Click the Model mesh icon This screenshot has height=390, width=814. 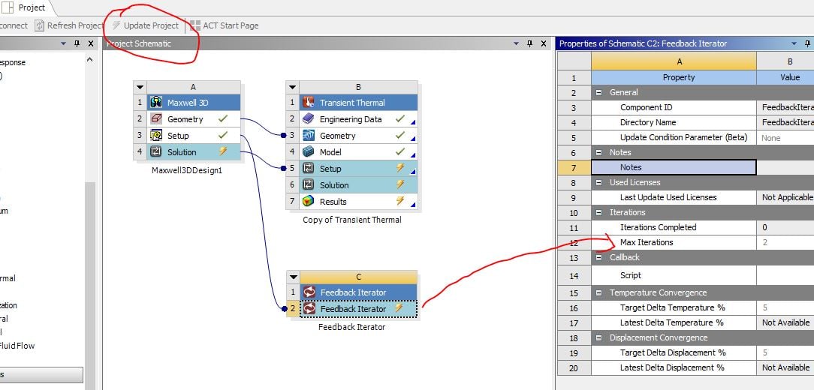click(x=309, y=152)
